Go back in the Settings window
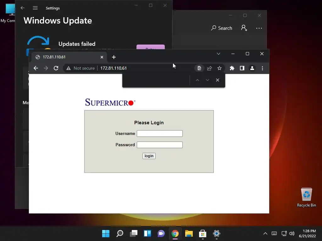 [x=23, y=8]
